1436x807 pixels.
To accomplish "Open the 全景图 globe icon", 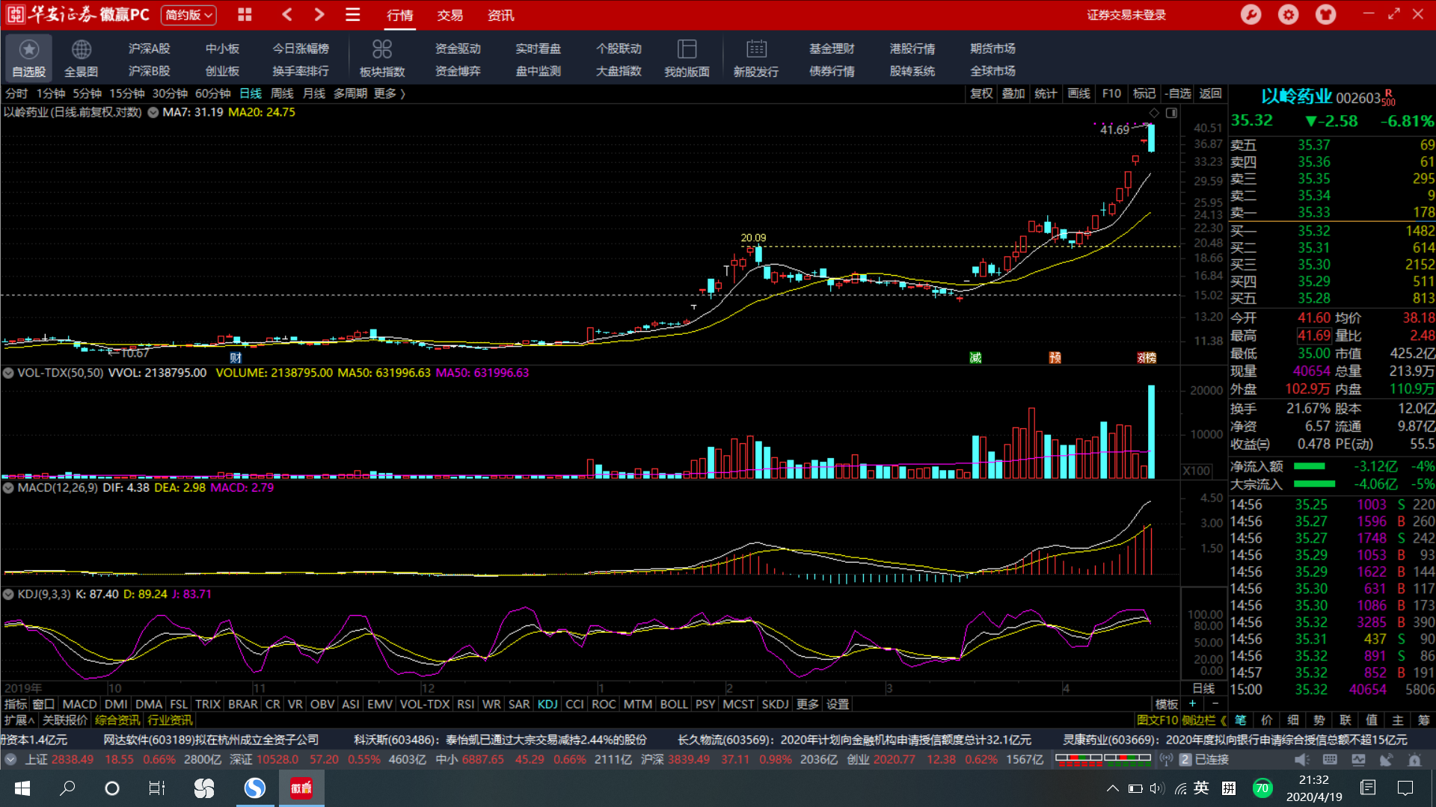I will click(81, 50).
